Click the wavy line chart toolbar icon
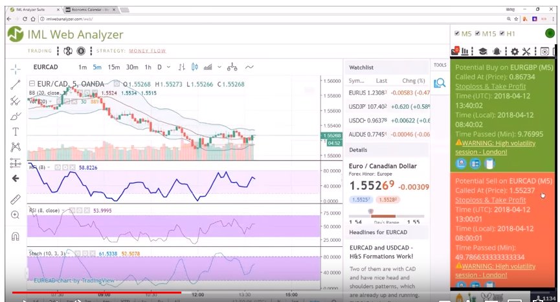560x302 pixels. point(249,67)
